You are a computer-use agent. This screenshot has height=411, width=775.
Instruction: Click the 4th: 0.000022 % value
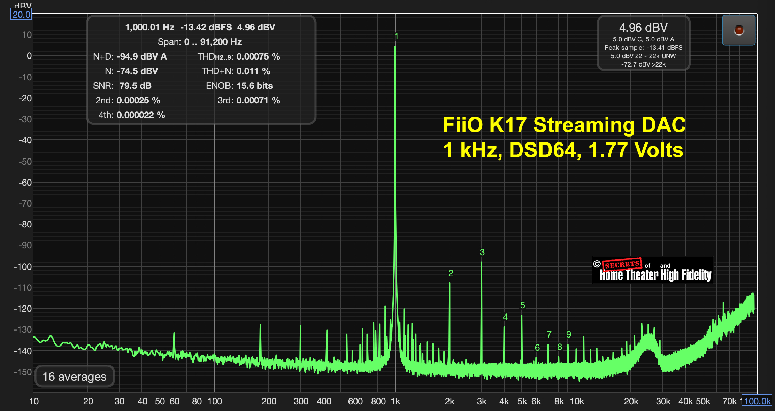(141, 115)
